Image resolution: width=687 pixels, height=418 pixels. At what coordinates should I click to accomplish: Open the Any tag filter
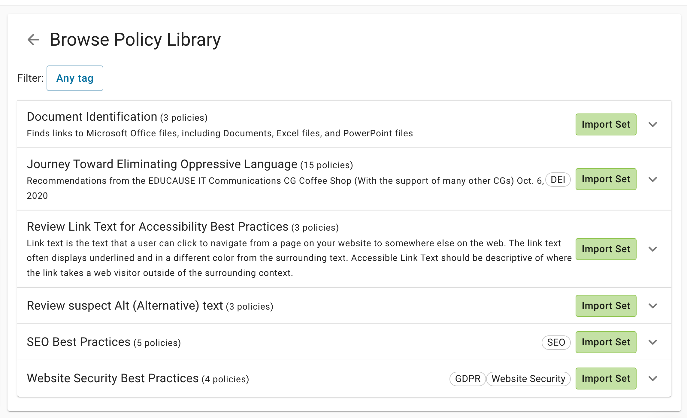(75, 78)
